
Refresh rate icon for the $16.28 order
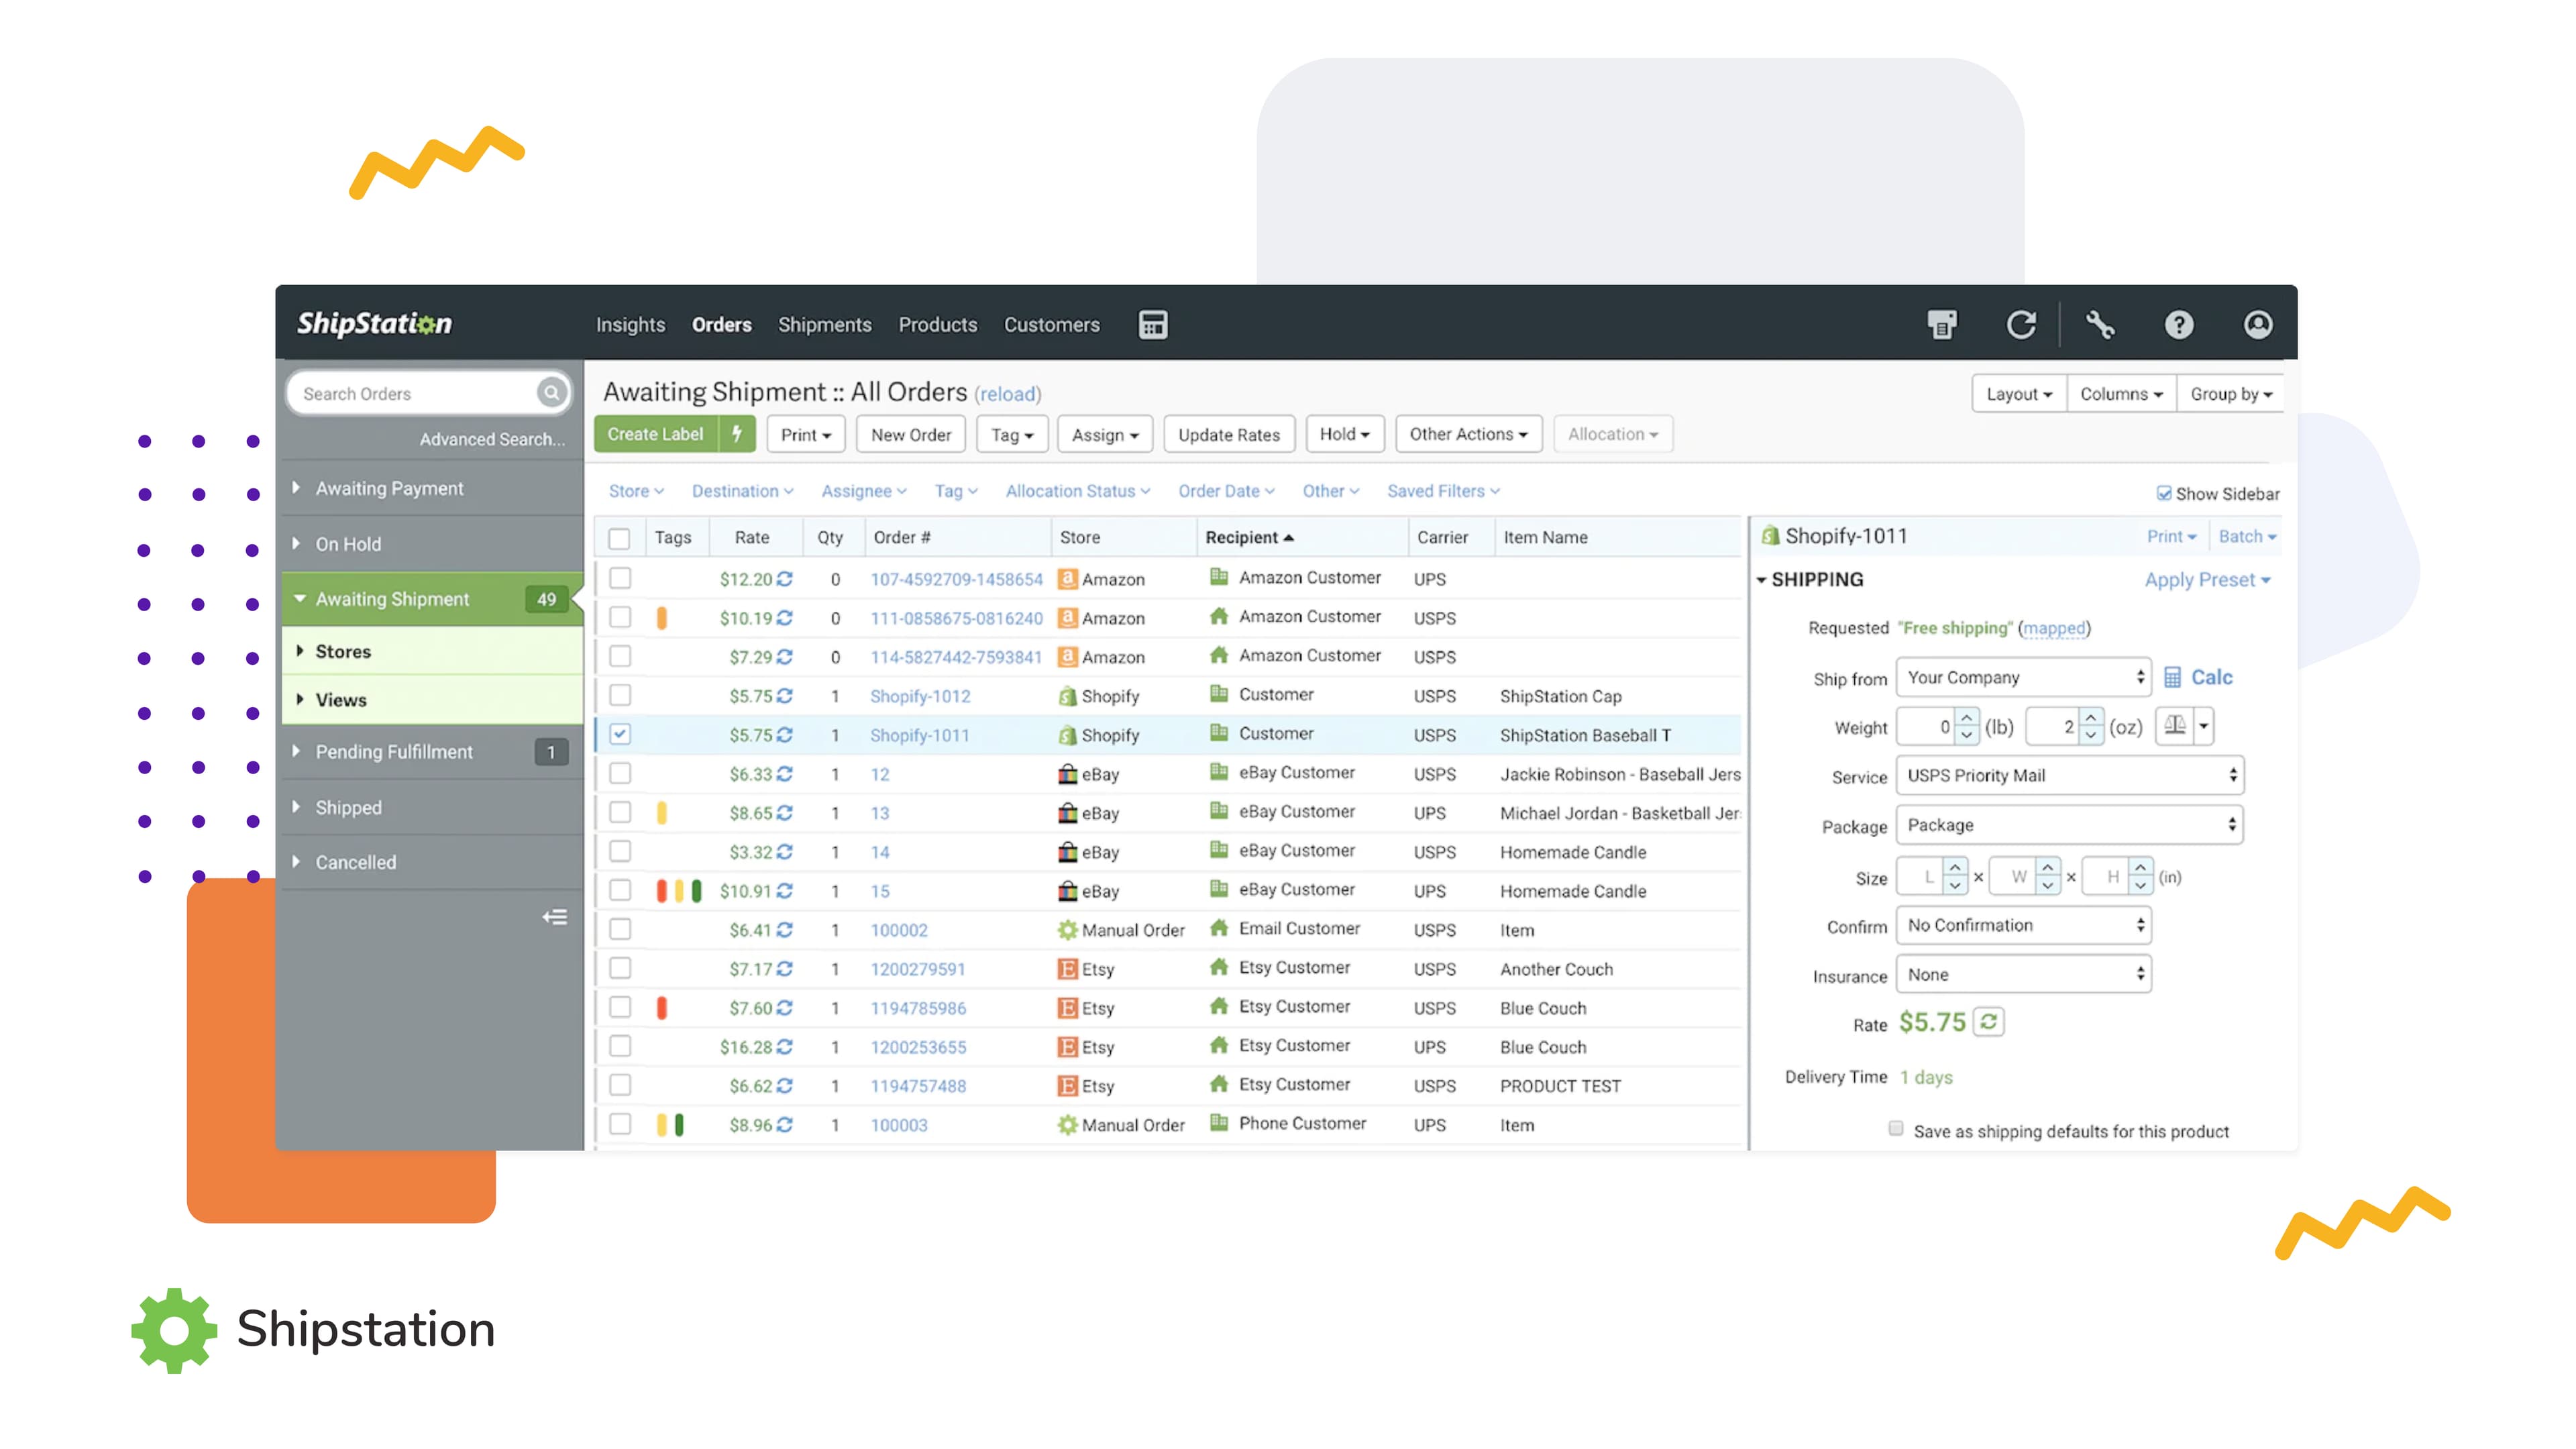785,1047
